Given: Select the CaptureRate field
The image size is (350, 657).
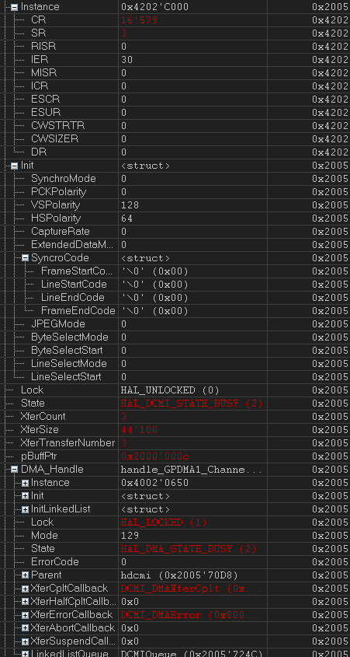Looking at the screenshot, I should (x=175, y=231).
